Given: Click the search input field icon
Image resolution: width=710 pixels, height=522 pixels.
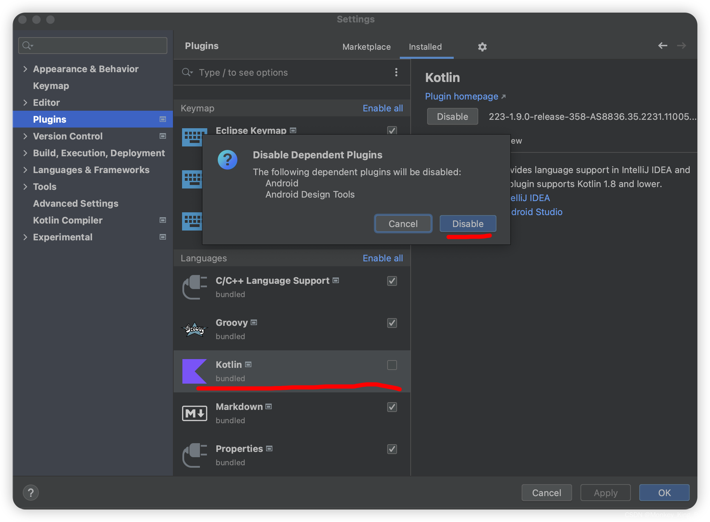Looking at the screenshot, I should (x=28, y=46).
